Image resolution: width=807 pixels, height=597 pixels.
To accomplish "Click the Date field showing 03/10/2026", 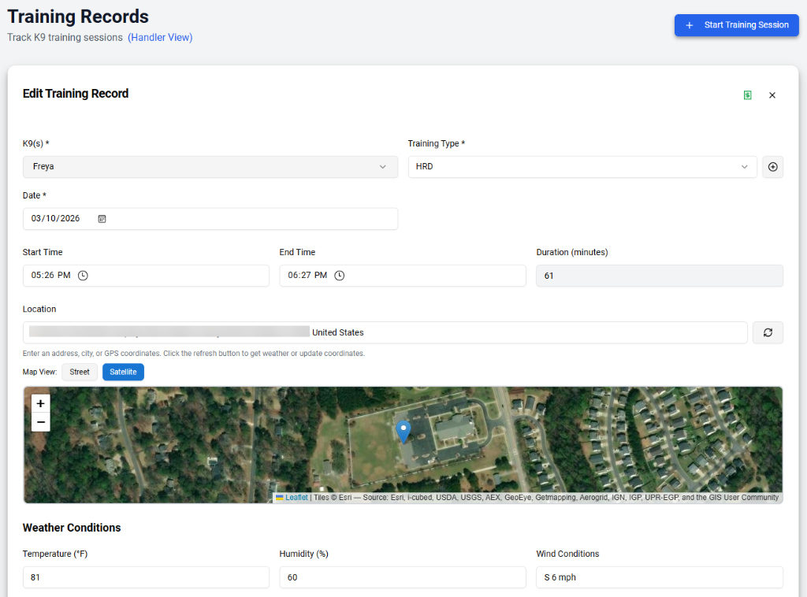I will pyautogui.click(x=210, y=218).
